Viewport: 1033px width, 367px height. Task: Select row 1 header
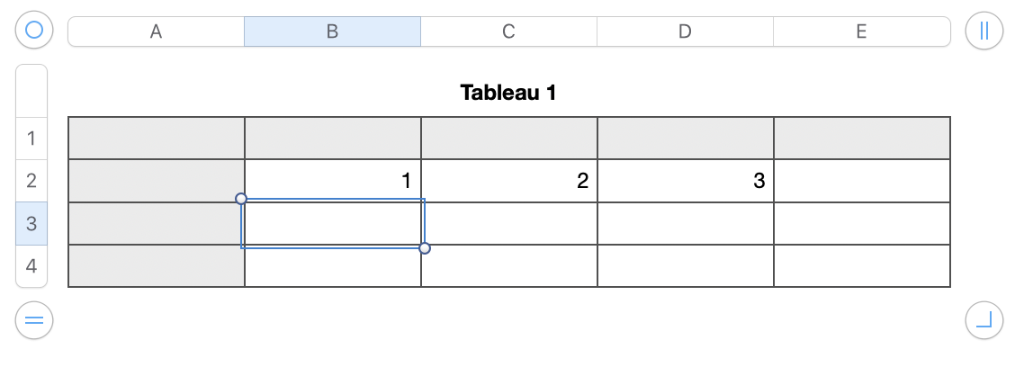click(x=31, y=139)
